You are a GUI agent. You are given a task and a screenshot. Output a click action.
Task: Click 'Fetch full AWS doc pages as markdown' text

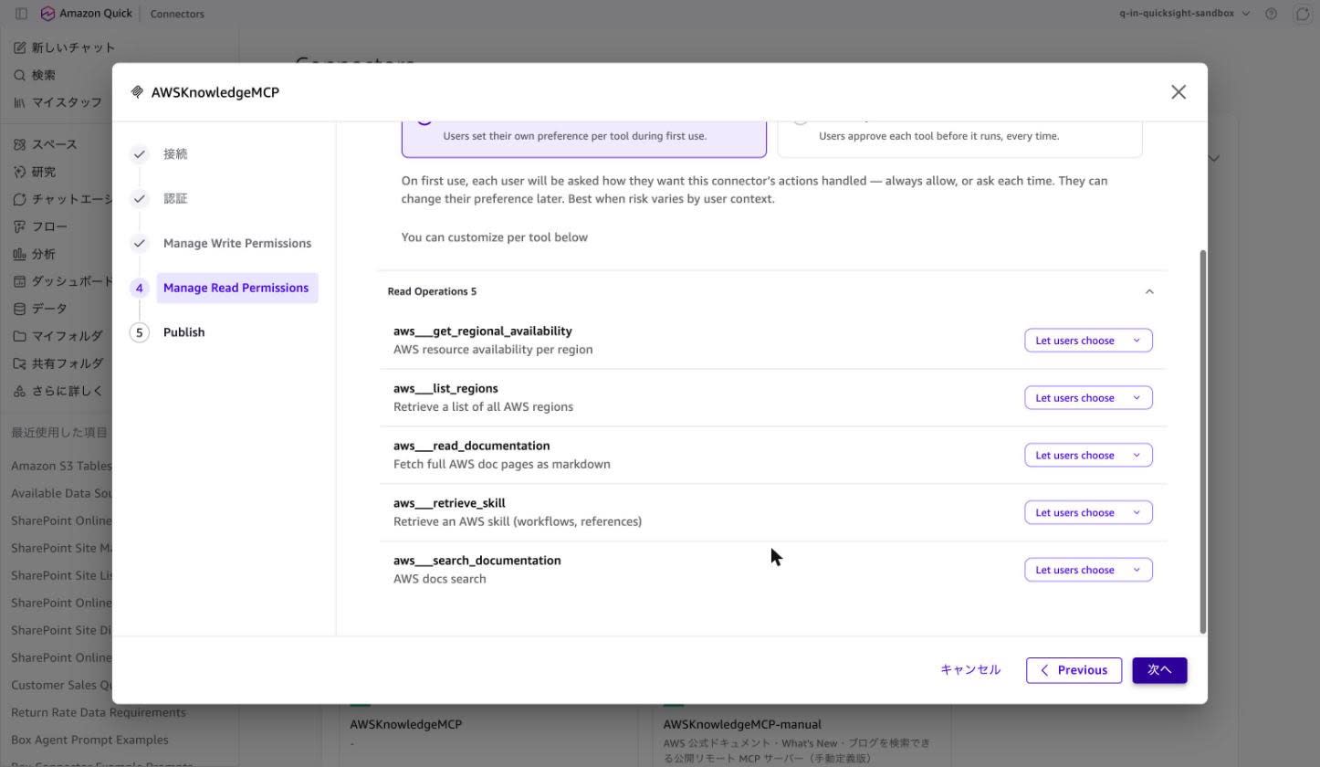click(x=502, y=464)
